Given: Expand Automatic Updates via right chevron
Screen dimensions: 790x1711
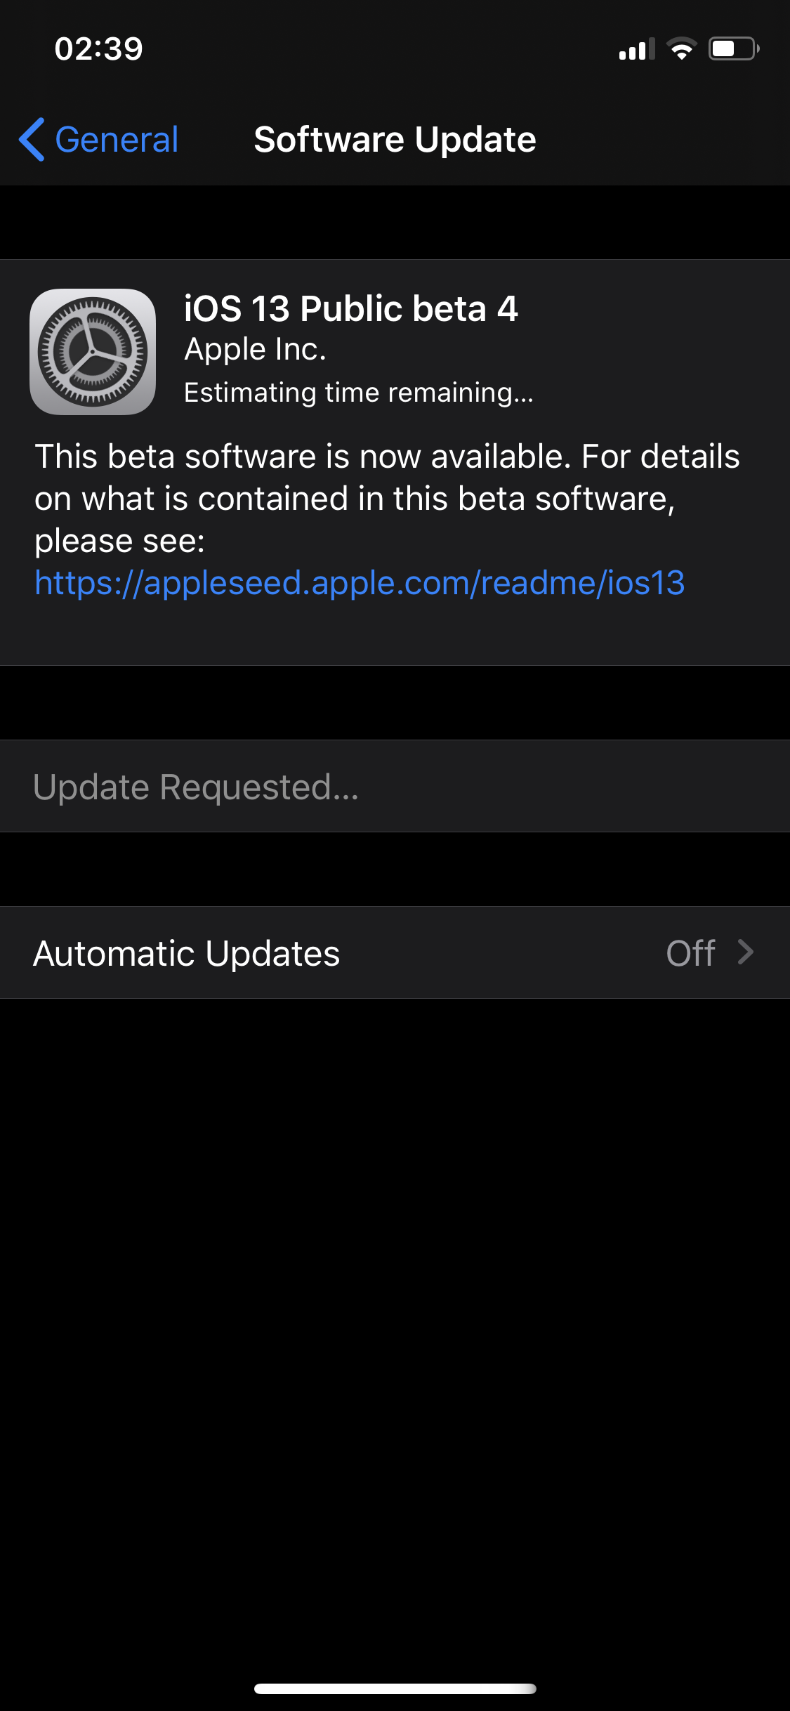Looking at the screenshot, I should (x=746, y=952).
